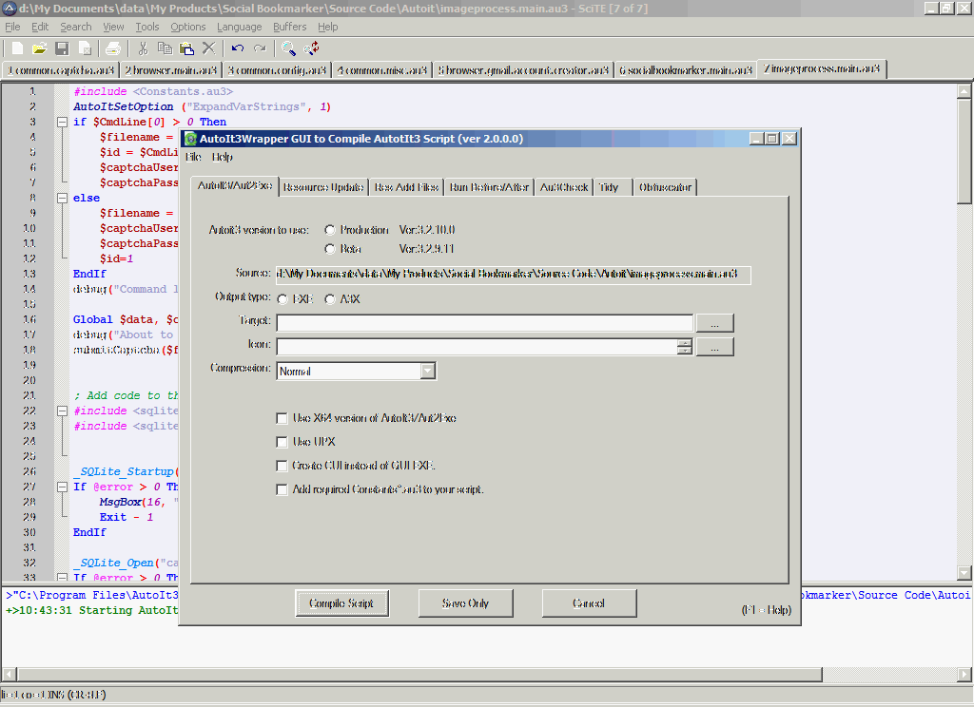Screen dimensions: 974x707
Task: Click the browse button beside the Target field
Action: click(715, 323)
